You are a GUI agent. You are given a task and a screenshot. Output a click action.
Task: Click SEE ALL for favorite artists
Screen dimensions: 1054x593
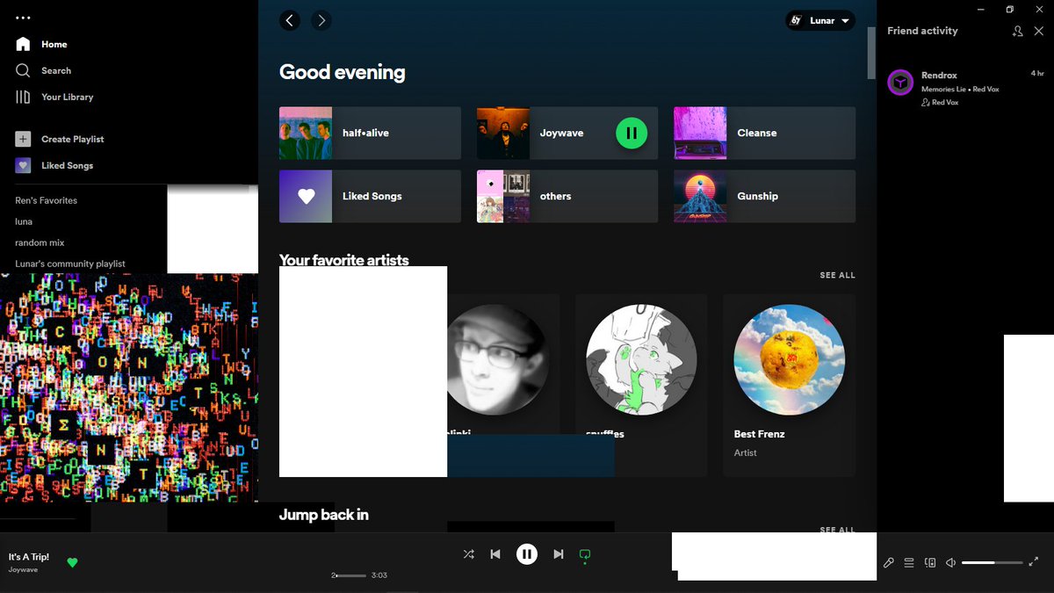pyautogui.click(x=837, y=275)
